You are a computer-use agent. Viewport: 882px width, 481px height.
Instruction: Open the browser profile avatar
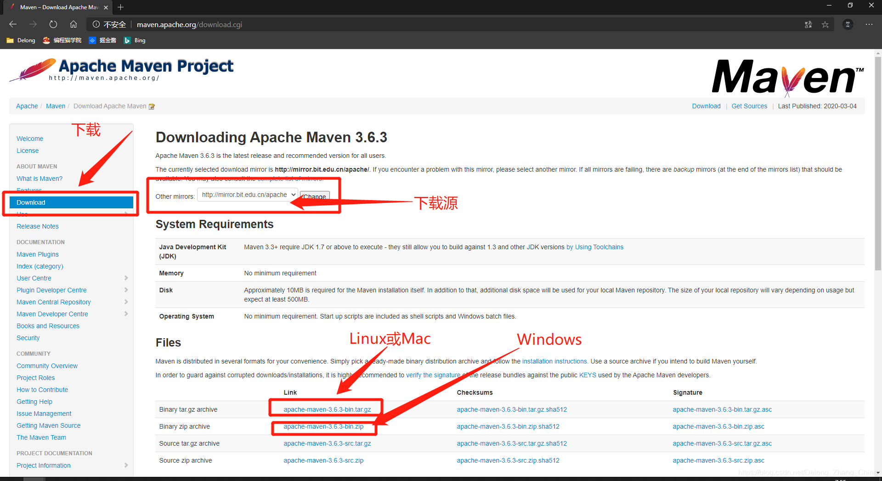coord(848,24)
